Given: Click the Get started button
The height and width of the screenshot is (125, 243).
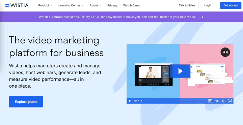Looking at the screenshot, I should point(231,5).
